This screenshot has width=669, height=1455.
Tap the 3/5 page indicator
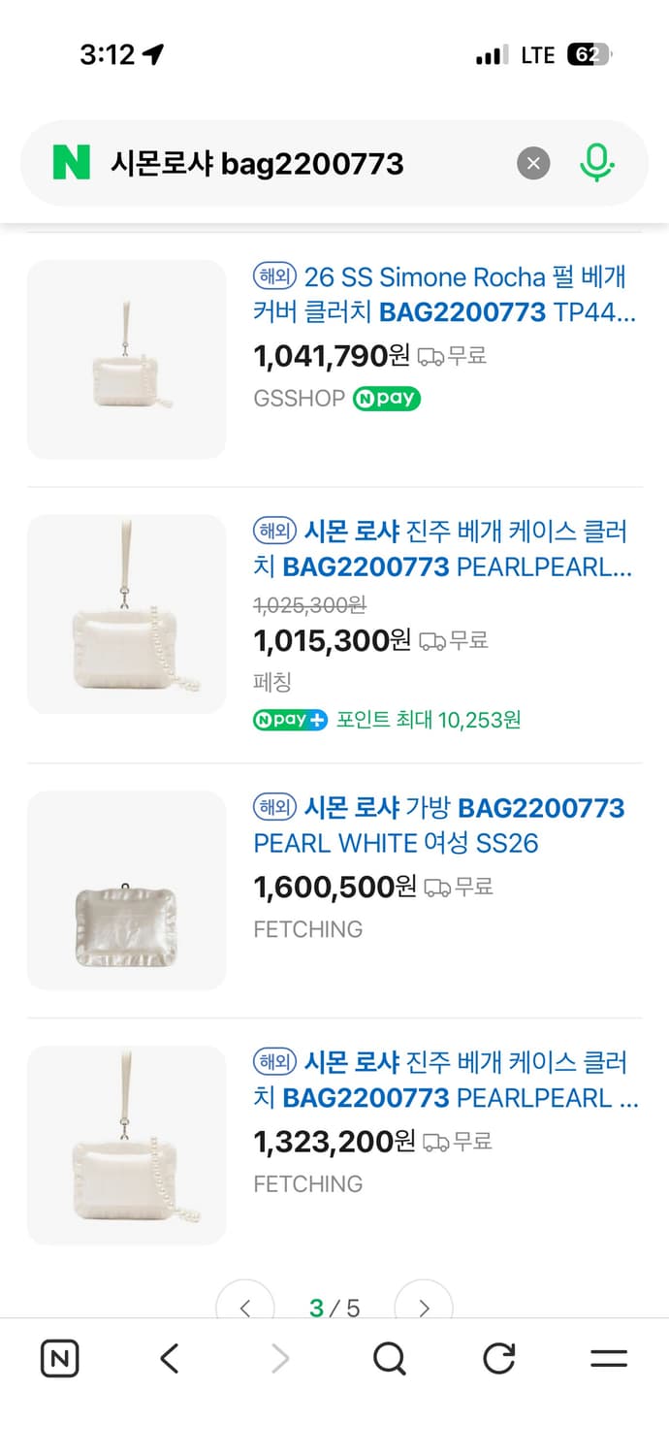point(334,1308)
